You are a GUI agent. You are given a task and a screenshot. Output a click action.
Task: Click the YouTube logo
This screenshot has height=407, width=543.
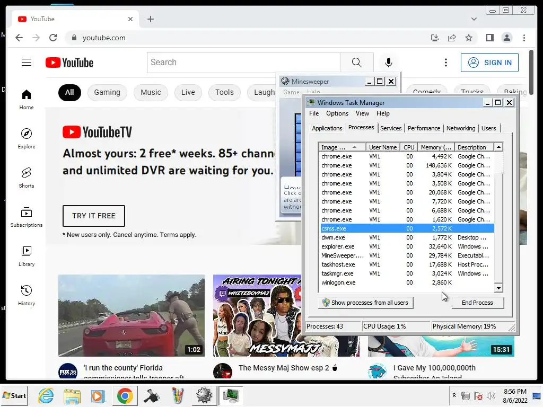69,63
